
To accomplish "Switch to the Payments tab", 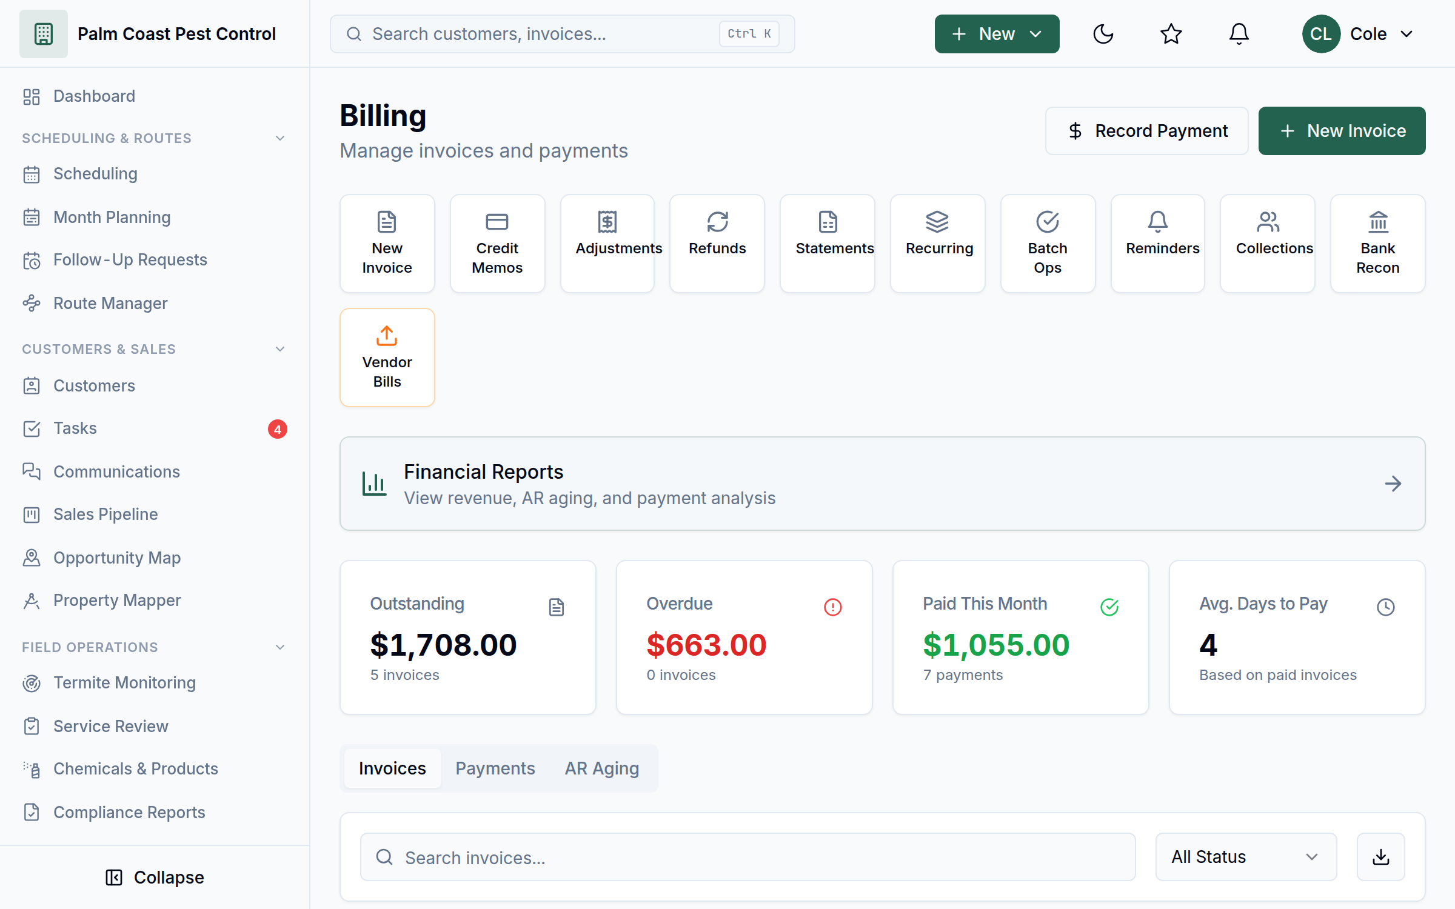I will coord(495,768).
